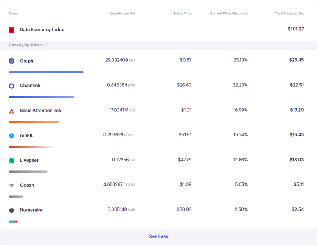Click the Livepeer green icon
The height and width of the screenshot is (245, 317).
pyautogui.click(x=11, y=161)
